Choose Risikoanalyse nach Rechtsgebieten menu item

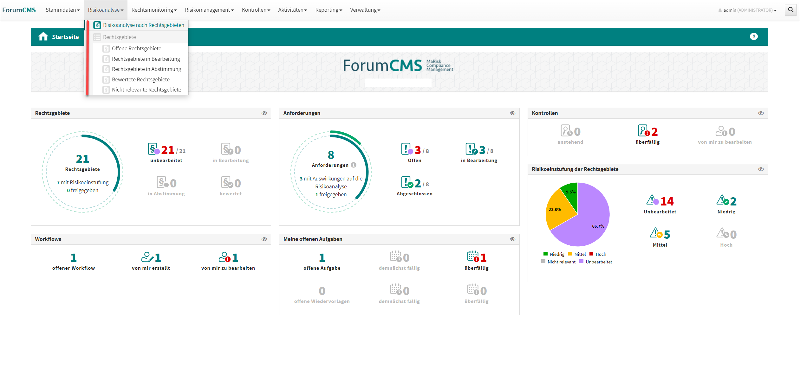pos(143,25)
